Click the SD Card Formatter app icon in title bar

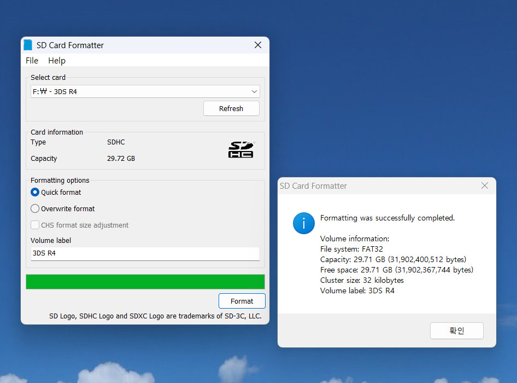point(28,45)
